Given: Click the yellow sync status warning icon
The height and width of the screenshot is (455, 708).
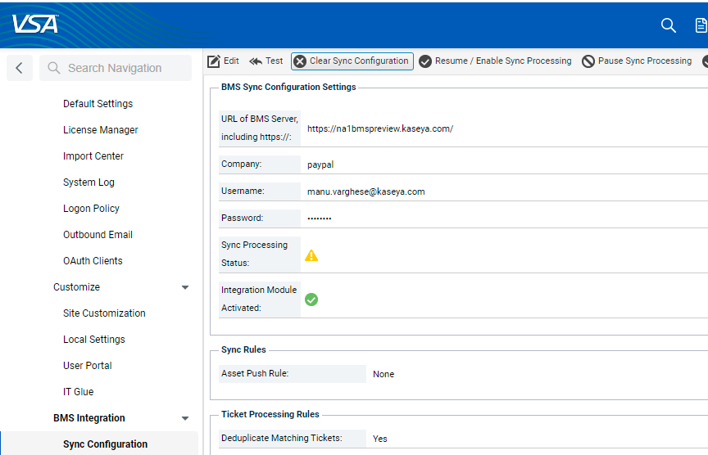Looking at the screenshot, I should pyautogui.click(x=311, y=255).
